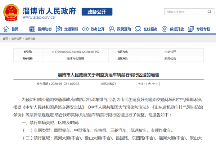Click the 淄博市人民政府 site title
Viewport: 216px width, 144px height.
coord(49,10)
